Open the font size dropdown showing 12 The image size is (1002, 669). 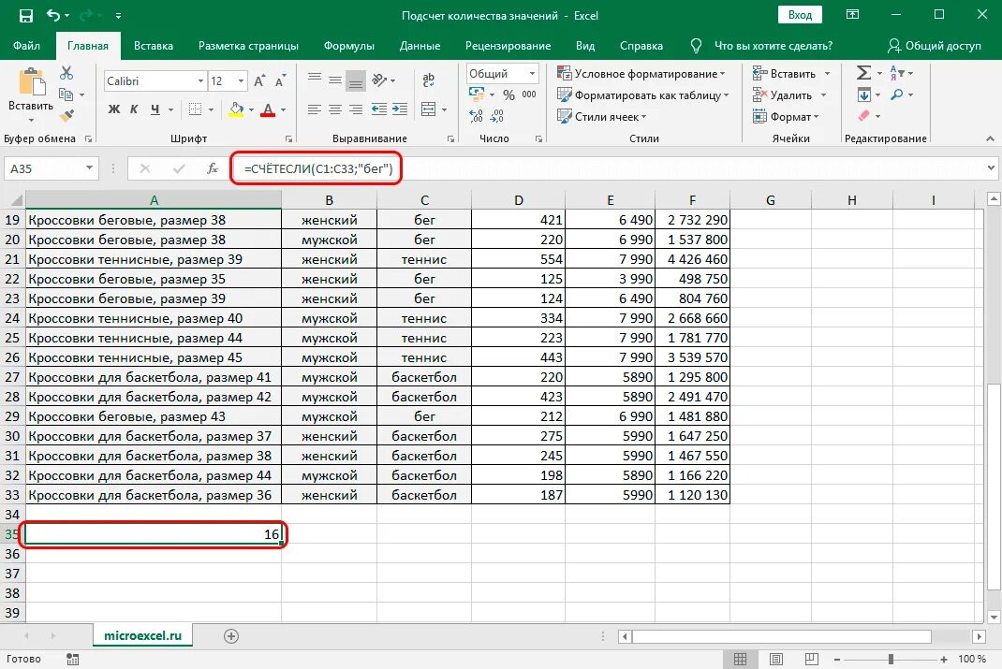tap(241, 81)
